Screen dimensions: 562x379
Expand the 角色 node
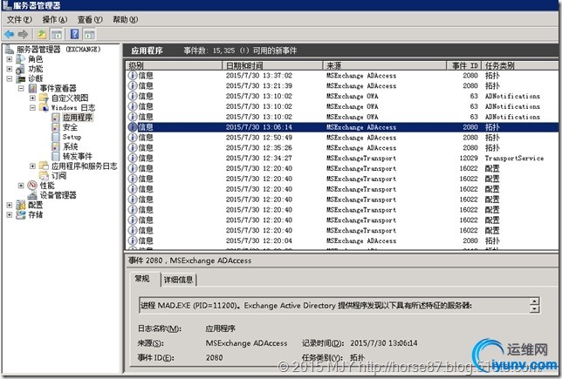[10, 59]
